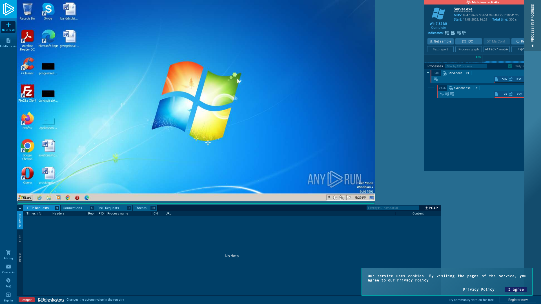This screenshot has width=541, height=304.
Task: Switch to the HTTP Requests tab
Action: (41, 208)
